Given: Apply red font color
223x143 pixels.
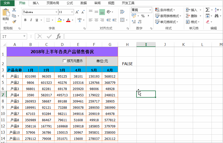Looking at the screenshot, I should pyautogui.click(x=69, y=20).
